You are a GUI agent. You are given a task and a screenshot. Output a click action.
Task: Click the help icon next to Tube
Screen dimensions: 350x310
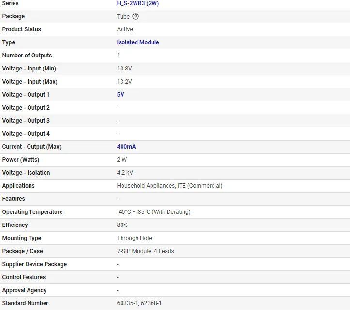pos(136,16)
